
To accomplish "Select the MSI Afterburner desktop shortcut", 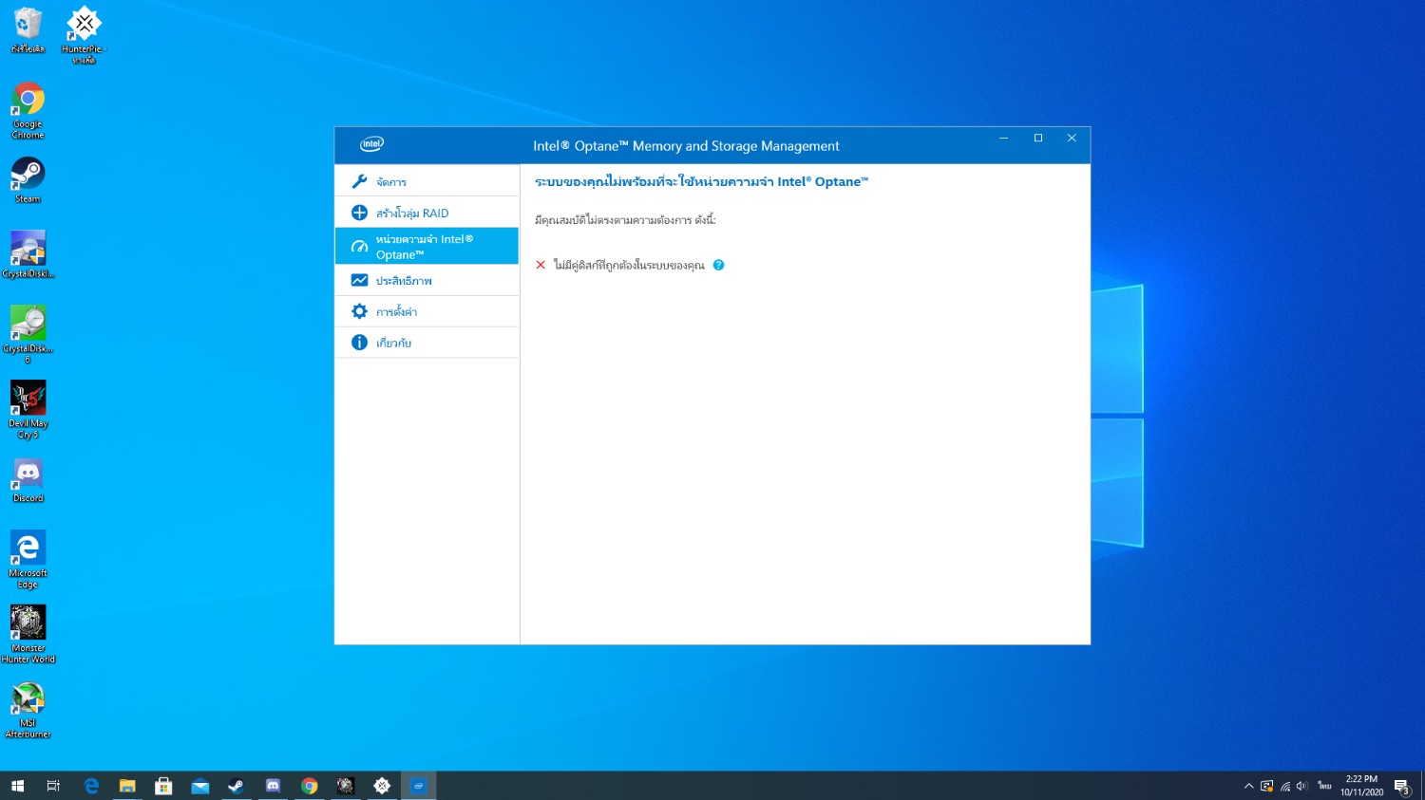I will (x=28, y=710).
